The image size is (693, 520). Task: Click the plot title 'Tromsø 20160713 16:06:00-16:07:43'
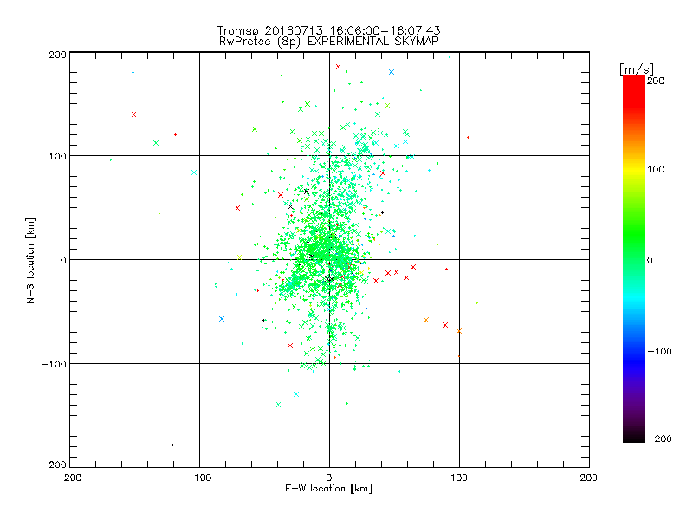tap(328, 30)
